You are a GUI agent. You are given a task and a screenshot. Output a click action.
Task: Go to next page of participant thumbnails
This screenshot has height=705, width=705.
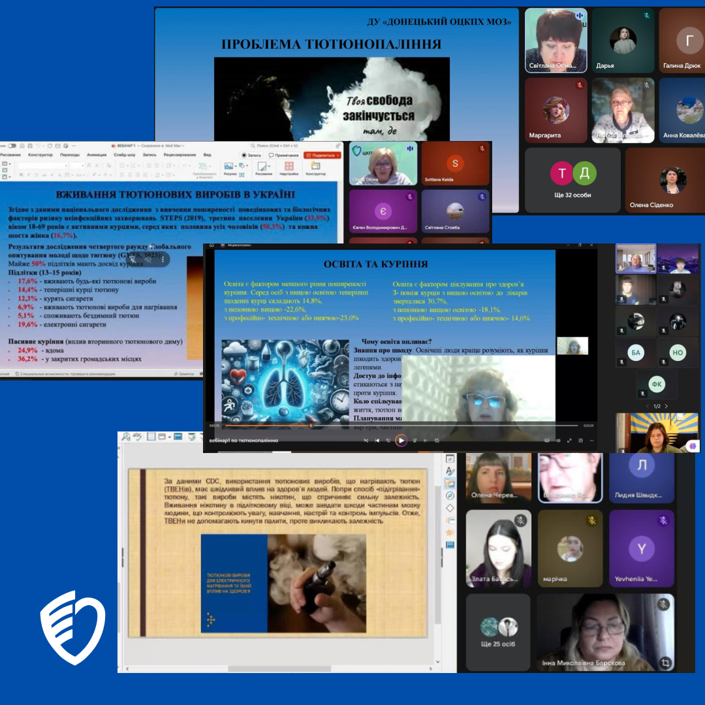[x=665, y=406]
